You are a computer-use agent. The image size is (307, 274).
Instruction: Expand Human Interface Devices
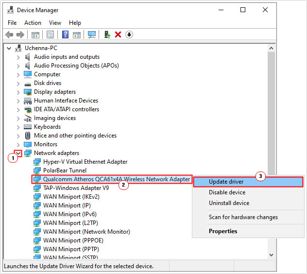point(18,101)
